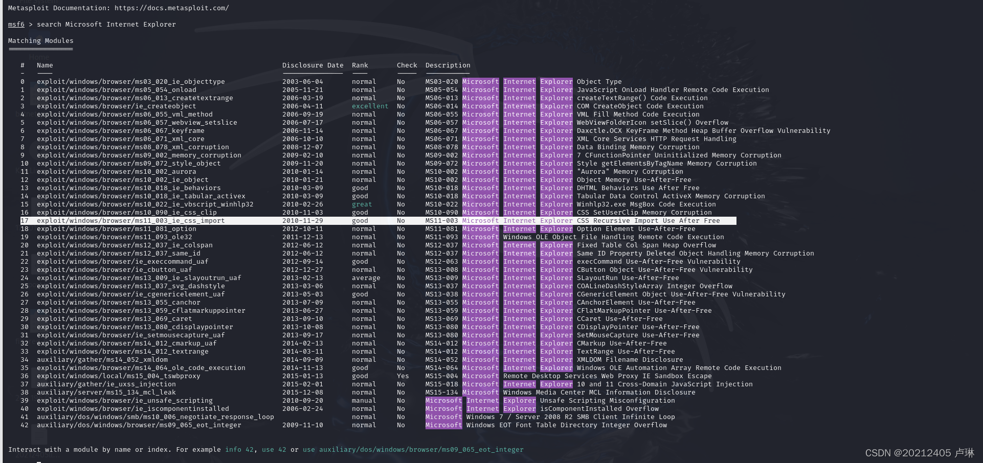Image resolution: width=983 pixels, height=463 pixels.
Task: Click module name ms06_067_keyframe
Action: click(121, 131)
